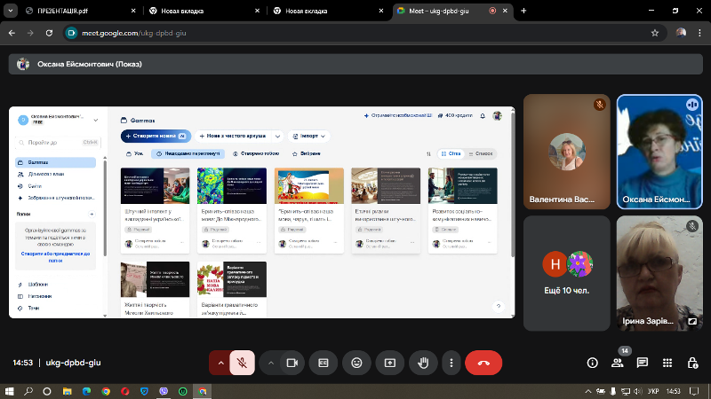Show the participants list with 14 badge
The height and width of the screenshot is (399, 711).
618,363
